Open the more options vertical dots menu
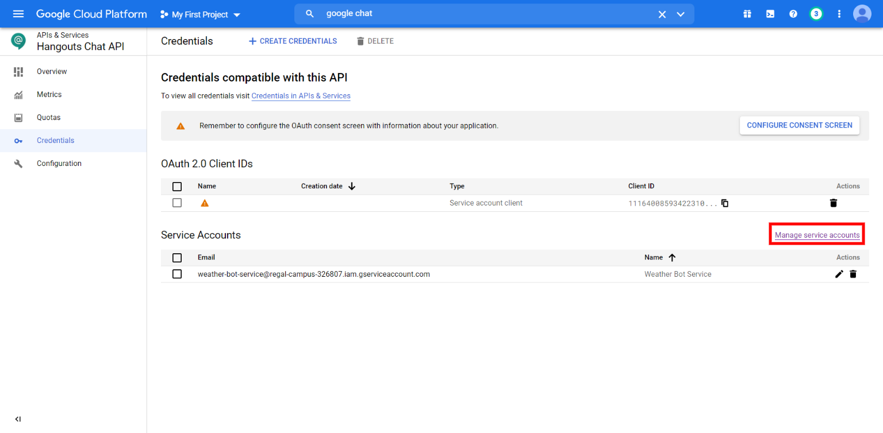The width and height of the screenshot is (883, 433). (x=839, y=14)
